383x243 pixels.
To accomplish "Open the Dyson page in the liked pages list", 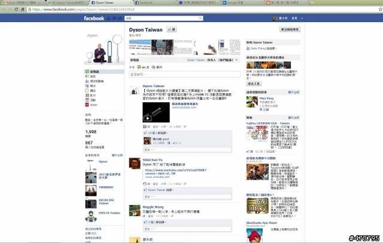I will (103, 162).
